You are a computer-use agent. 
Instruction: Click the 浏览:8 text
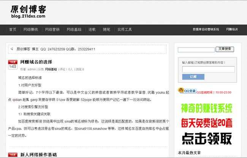[80, 69]
